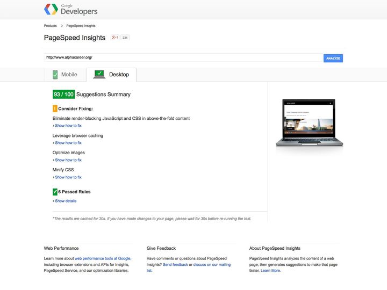Click the Send feedback link

click(175, 265)
